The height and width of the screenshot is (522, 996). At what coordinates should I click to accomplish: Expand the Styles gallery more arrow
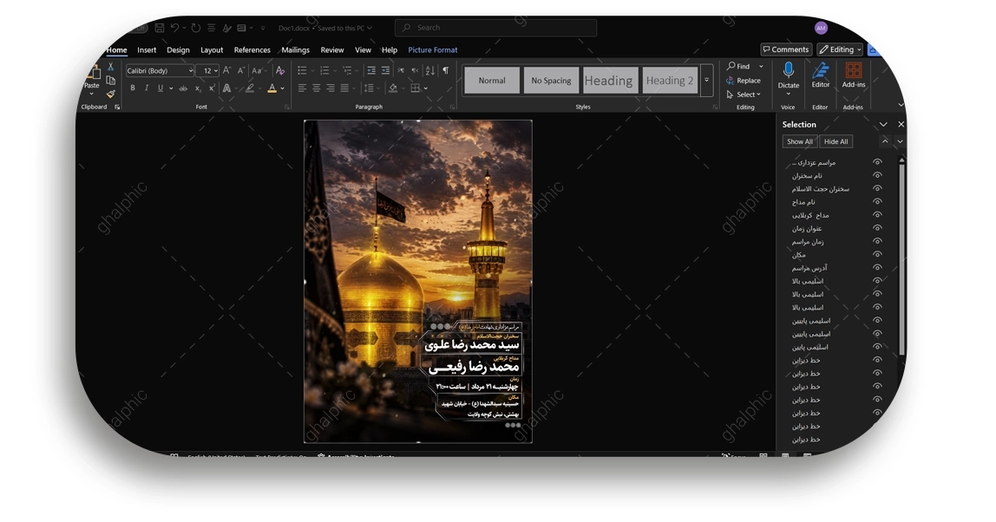point(706,80)
